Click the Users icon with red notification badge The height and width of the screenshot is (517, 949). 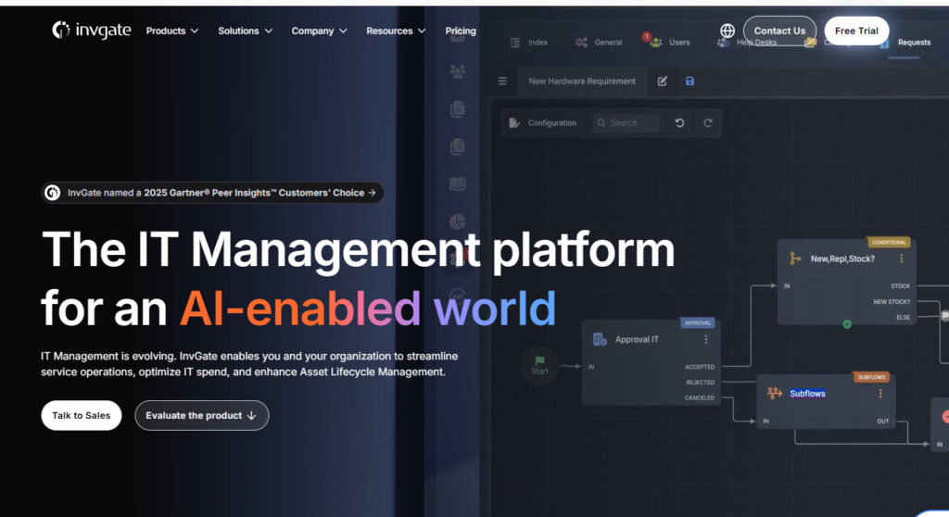[654, 41]
